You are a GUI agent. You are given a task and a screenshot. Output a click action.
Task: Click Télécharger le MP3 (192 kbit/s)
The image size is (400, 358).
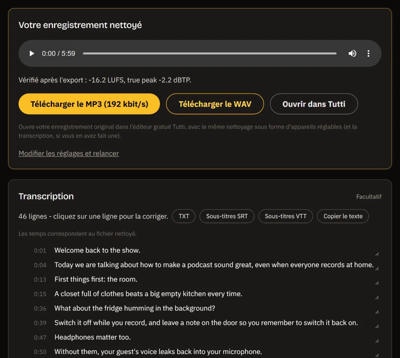coord(89,104)
